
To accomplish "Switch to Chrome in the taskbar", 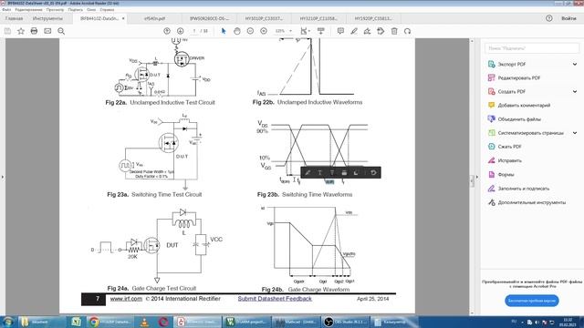I will [x=109, y=322].
